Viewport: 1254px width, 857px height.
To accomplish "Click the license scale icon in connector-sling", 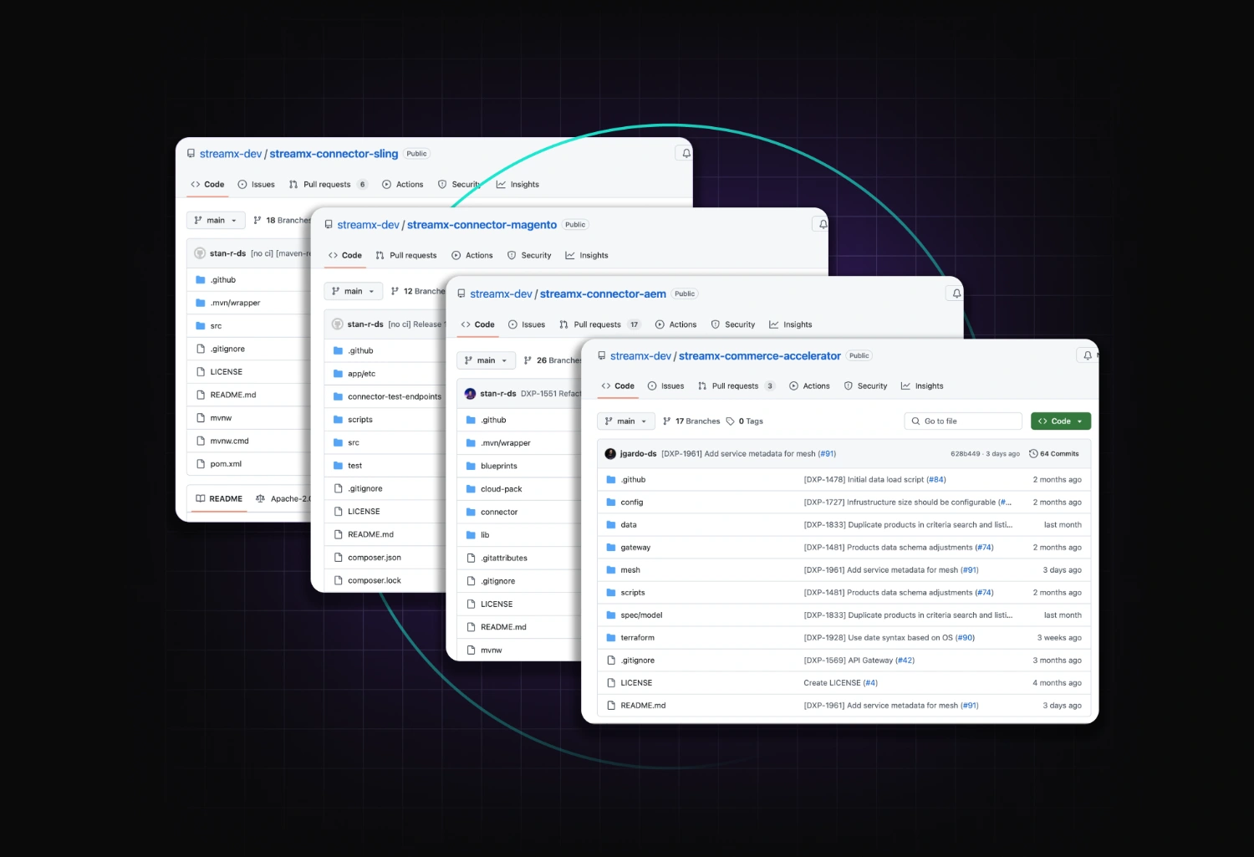I will [260, 498].
